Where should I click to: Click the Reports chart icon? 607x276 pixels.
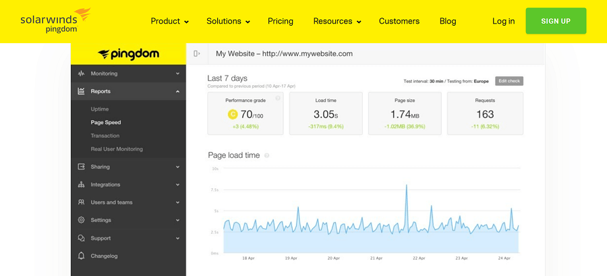coord(82,91)
